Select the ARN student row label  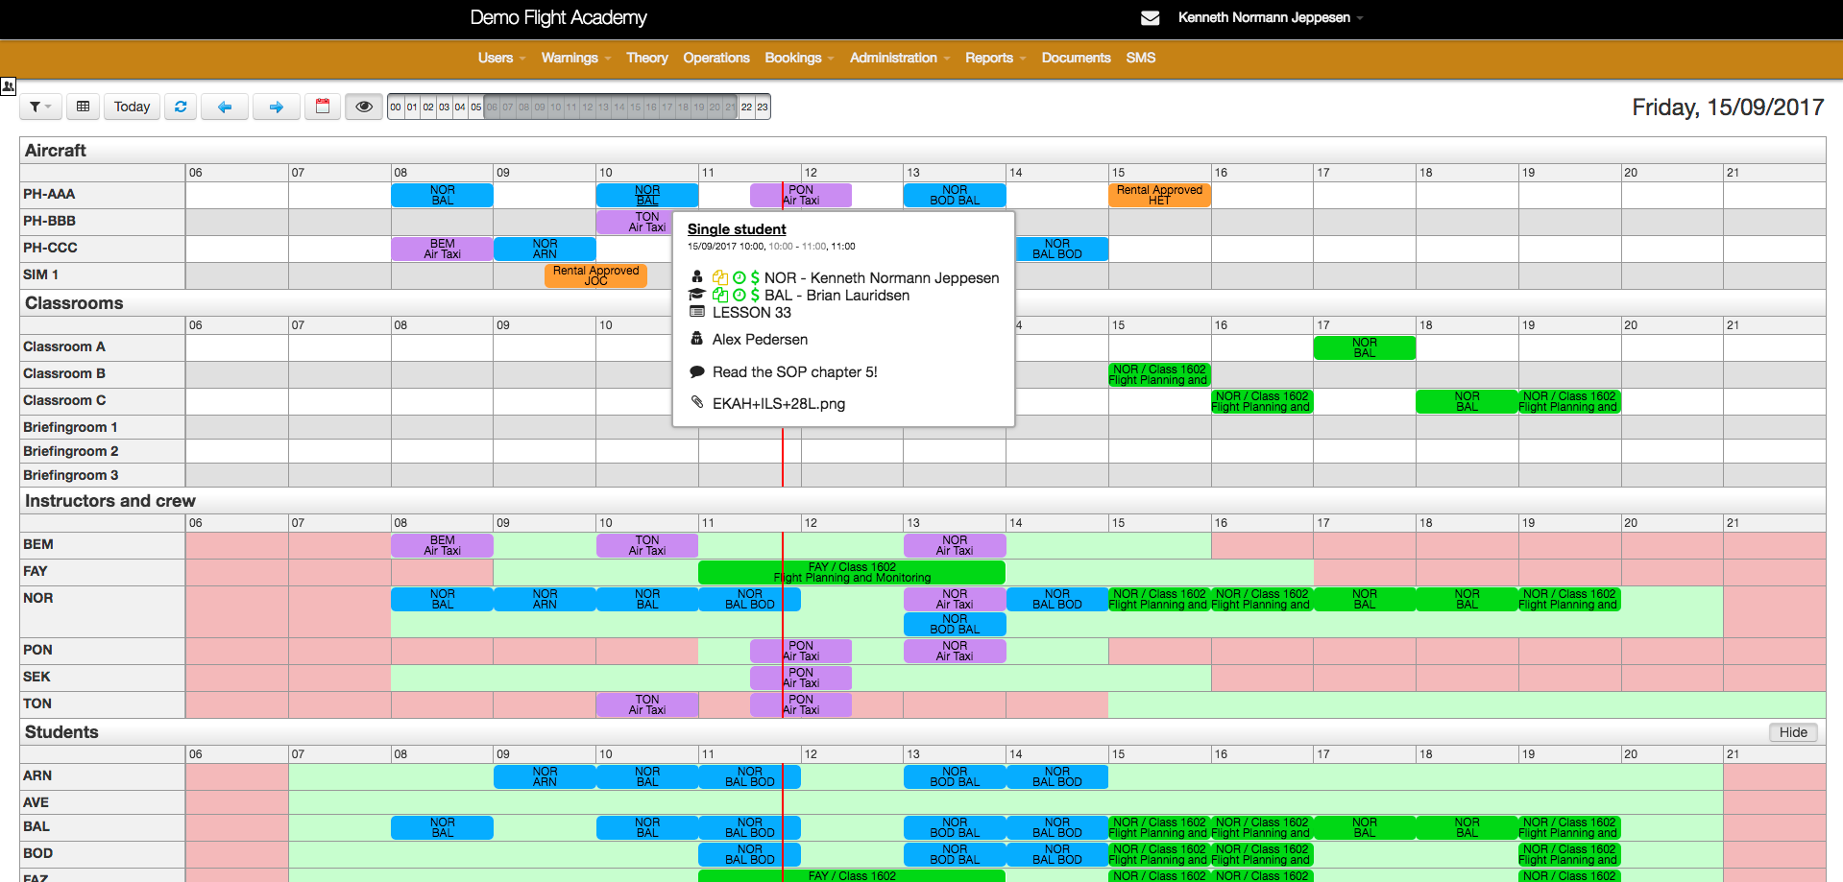pos(37,775)
